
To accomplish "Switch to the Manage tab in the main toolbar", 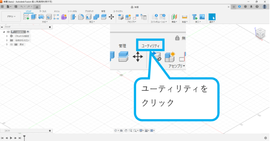I will 103,11.
